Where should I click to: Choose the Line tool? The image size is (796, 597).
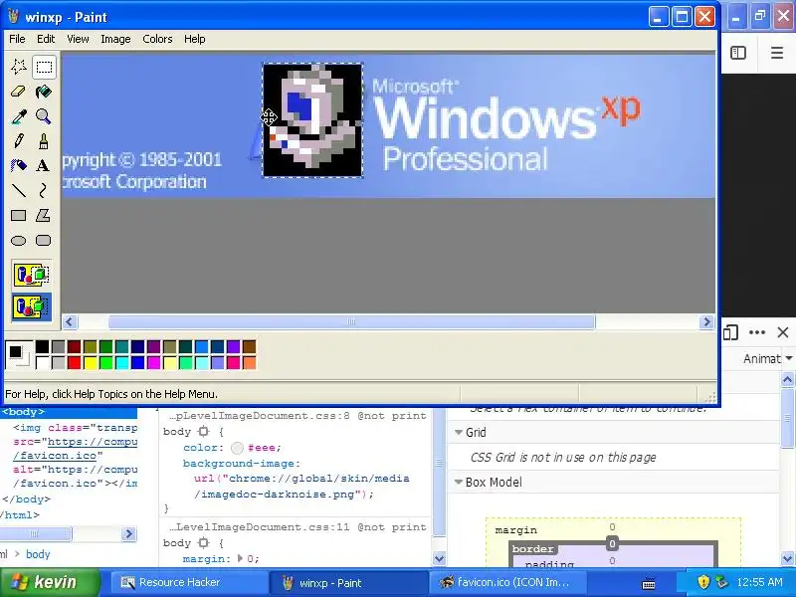[19, 190]
